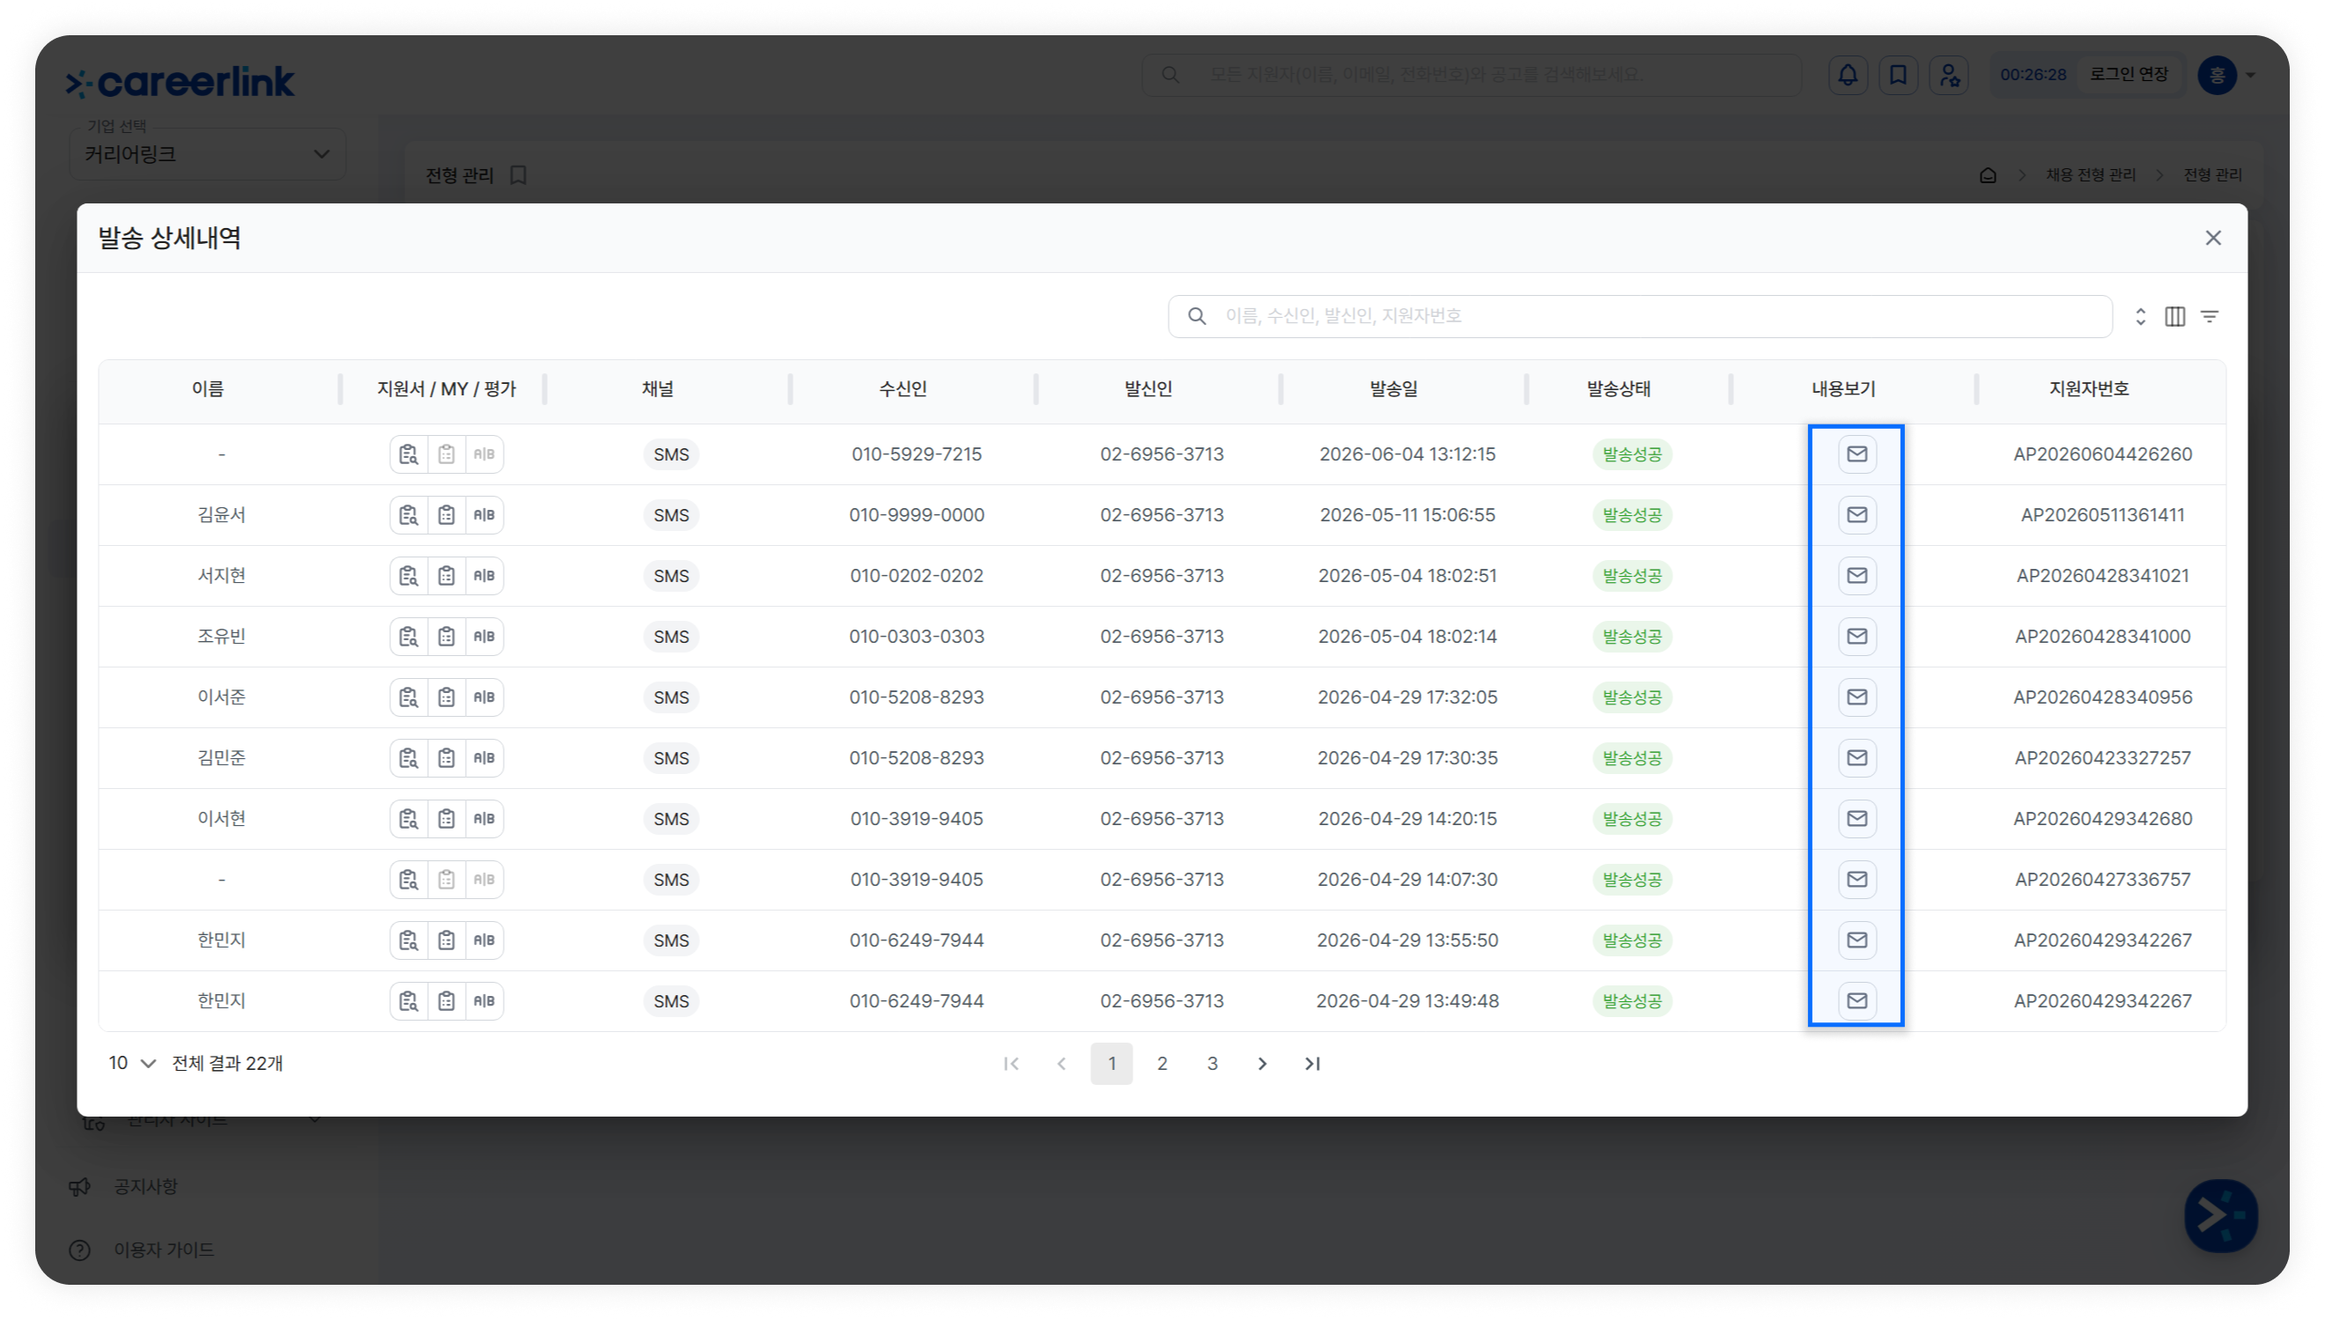Open 김윤서's A|B evaluation icon

(484, 515)
